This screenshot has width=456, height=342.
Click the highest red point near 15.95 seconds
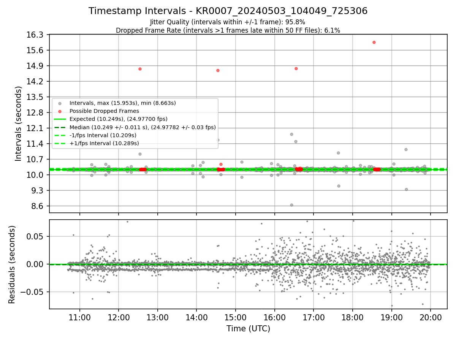[374, 42]
